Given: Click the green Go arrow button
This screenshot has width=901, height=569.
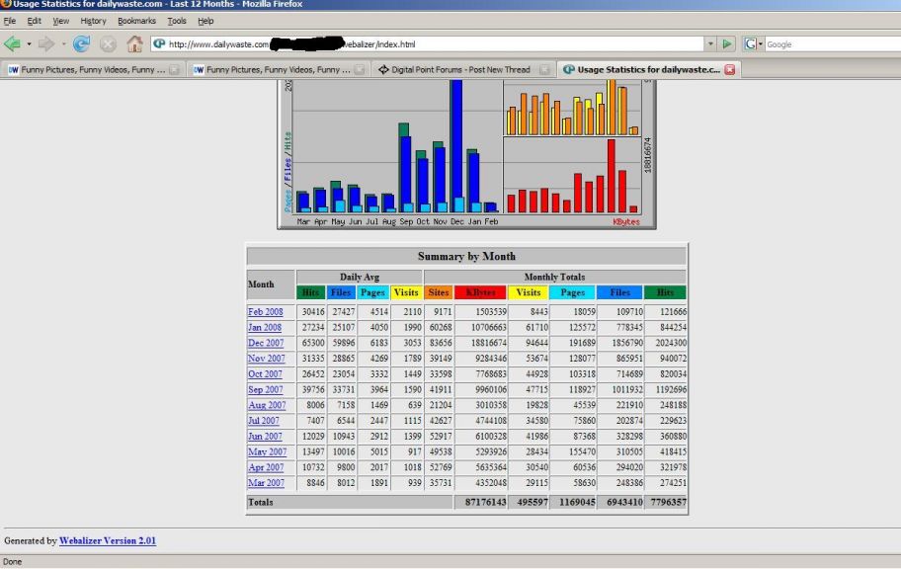Looking at the screenshot, I should click(x=727, y=43).
